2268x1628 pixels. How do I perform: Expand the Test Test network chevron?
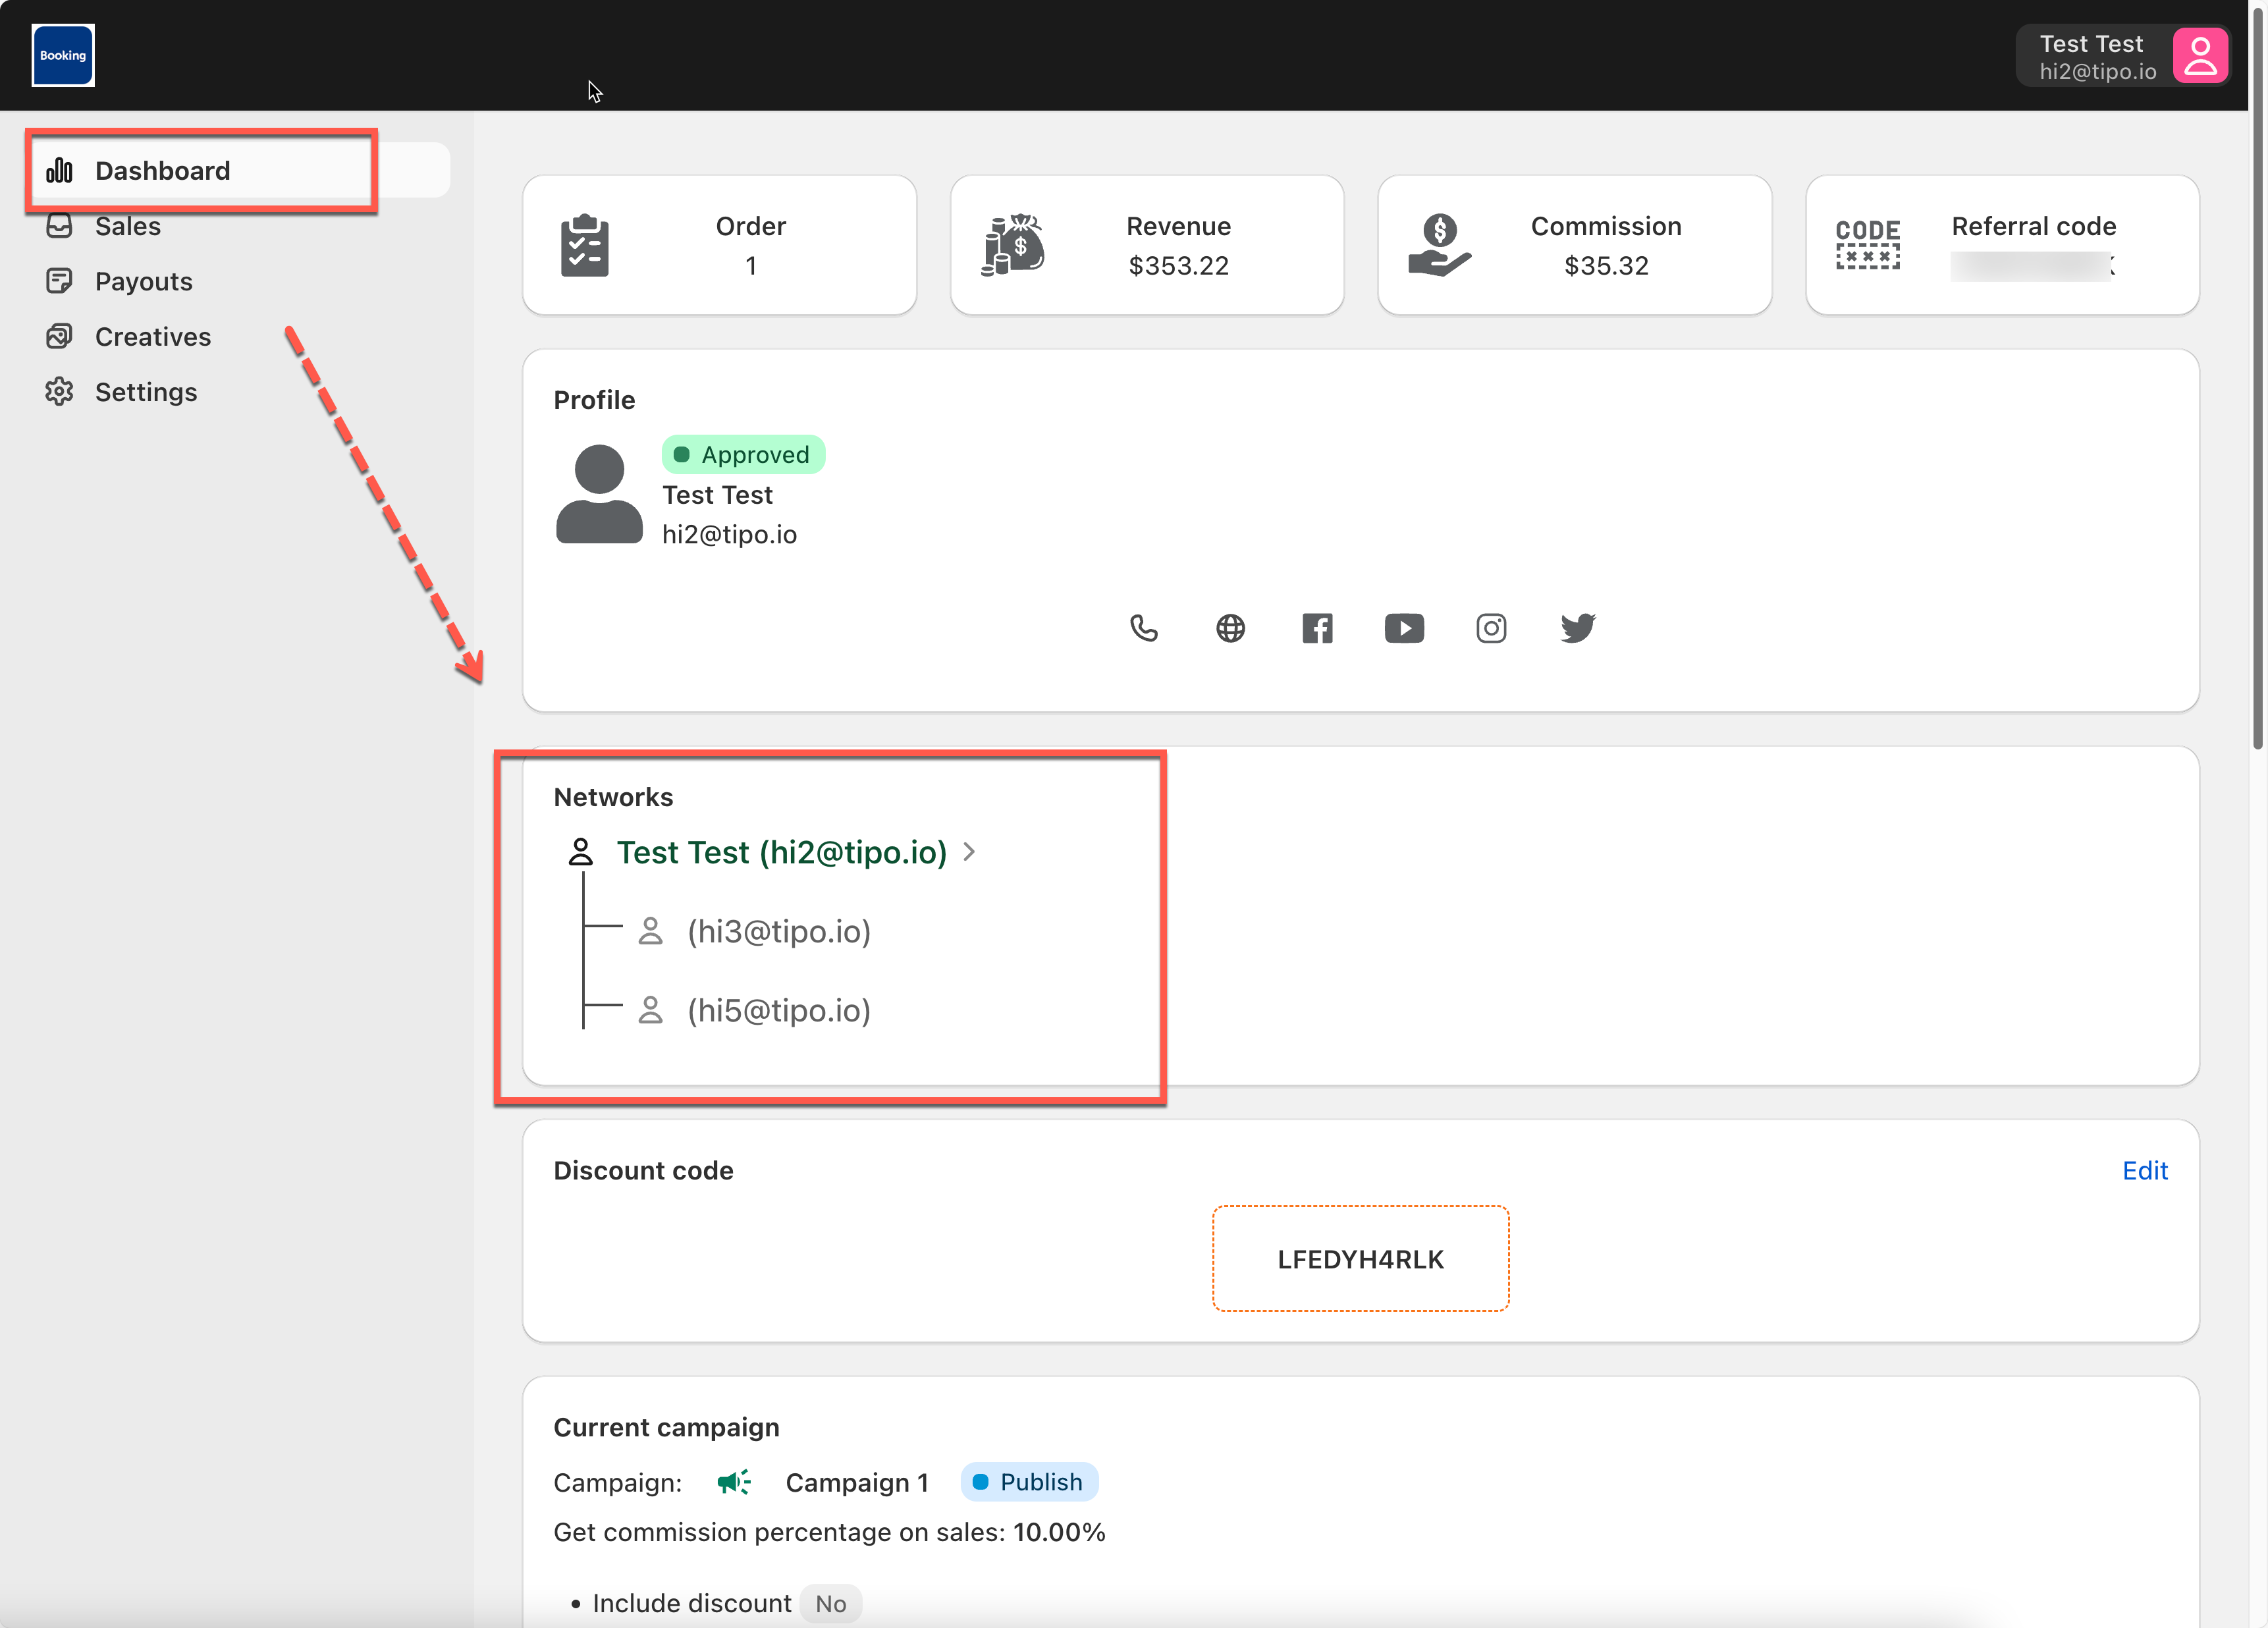click(969, 852)
